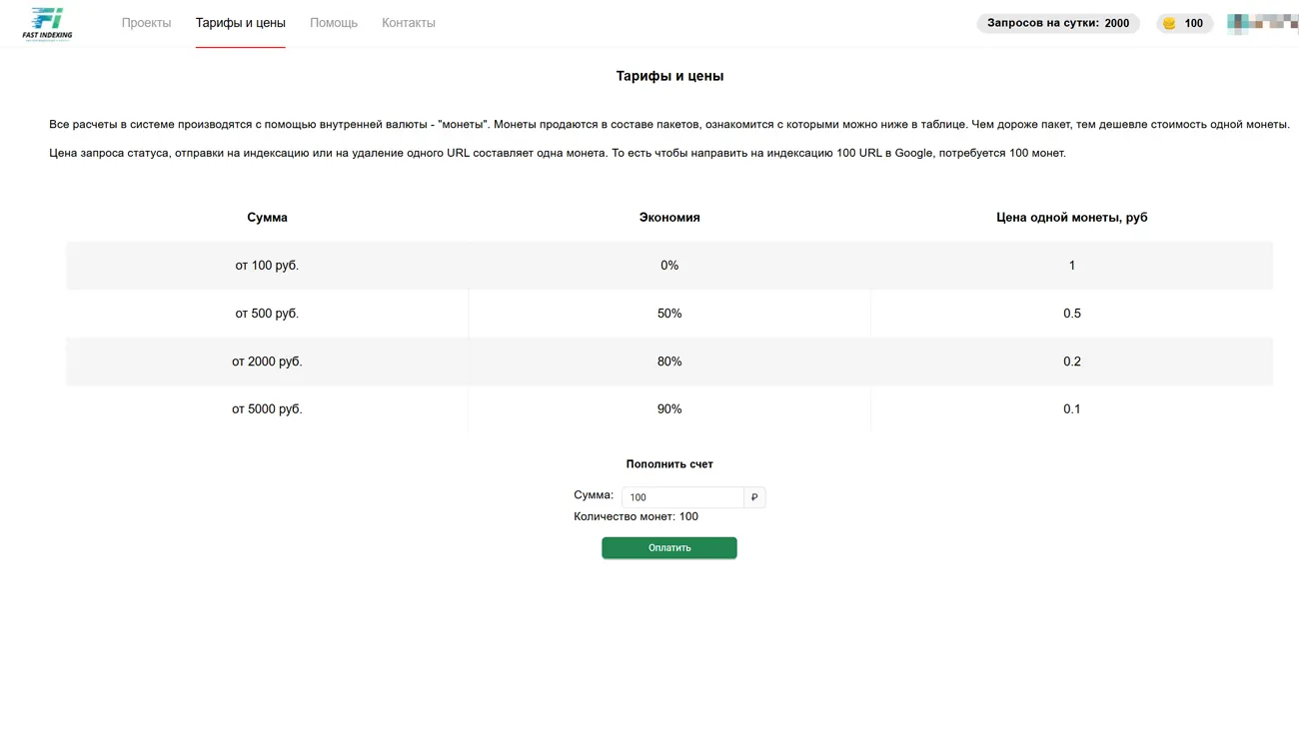Focus the Сумма amount input field
The image size is (1299, 730).
[682, 497]
